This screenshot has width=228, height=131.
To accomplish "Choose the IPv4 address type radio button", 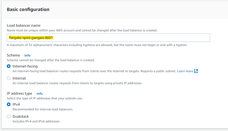I will pos(9,104).
